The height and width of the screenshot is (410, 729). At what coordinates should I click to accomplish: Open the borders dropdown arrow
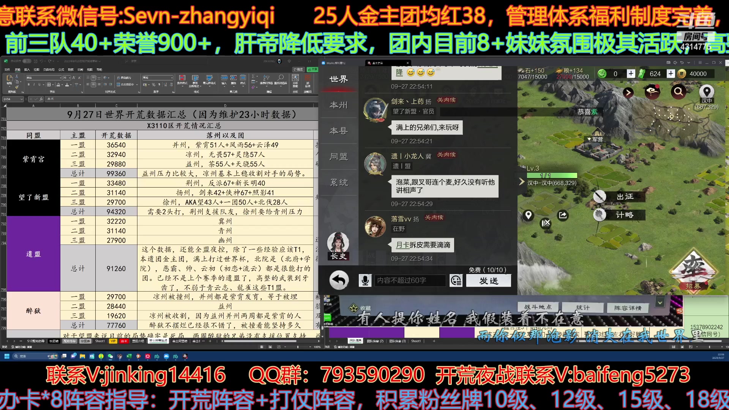(53, 84)
